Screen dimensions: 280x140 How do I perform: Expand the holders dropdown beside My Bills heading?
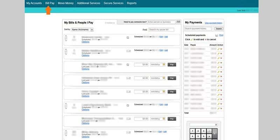pyautogui.click(x=110, y=23)
